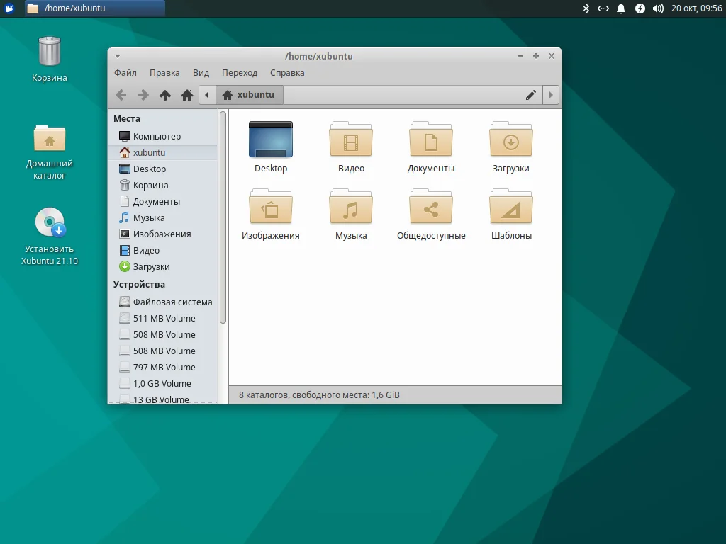Open the window menu dropdown in titlebar
This screenshot has height=544, width=726.
(118, 56)
